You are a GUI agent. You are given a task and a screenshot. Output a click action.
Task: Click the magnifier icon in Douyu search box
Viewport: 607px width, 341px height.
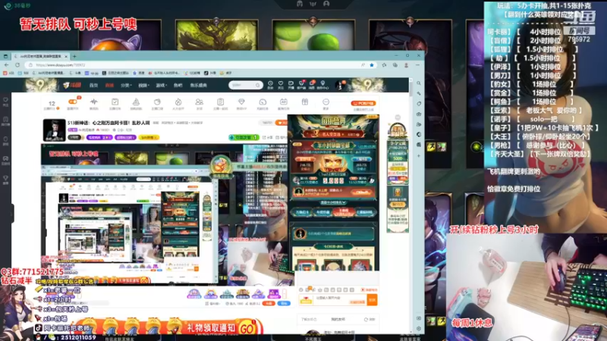(x=257, y=85)
